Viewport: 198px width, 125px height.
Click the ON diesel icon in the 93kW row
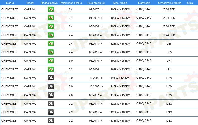click(x=51, y=78)
